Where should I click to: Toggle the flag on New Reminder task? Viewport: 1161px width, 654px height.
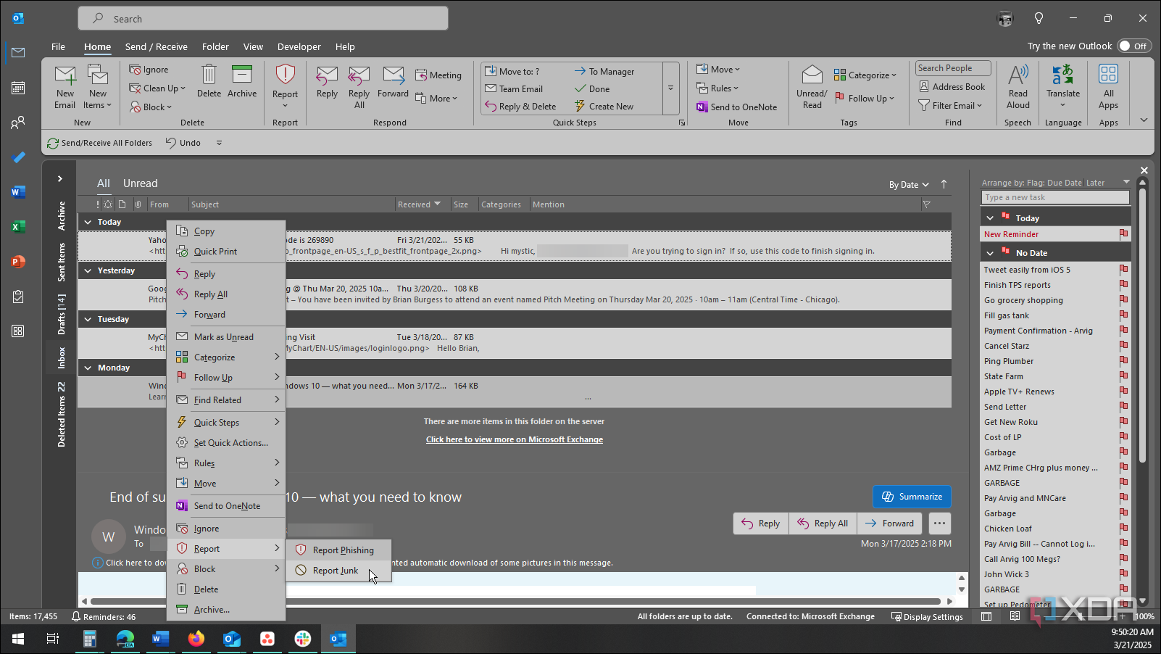(1123, 234)
